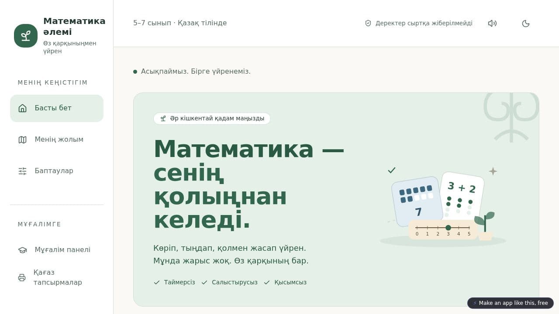559x314 pixels.
Task: Click the printer icon beside Қағаз тапсырмалар
Action: pos(22,277)
